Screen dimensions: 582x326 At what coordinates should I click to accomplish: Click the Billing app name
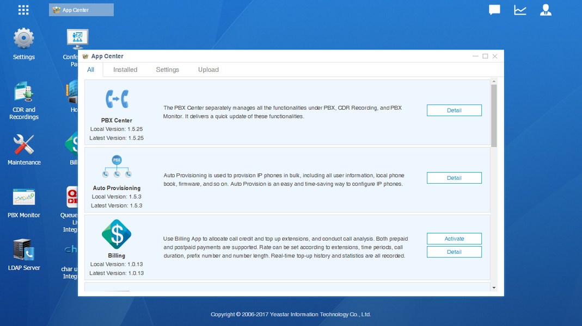(117, 255)
